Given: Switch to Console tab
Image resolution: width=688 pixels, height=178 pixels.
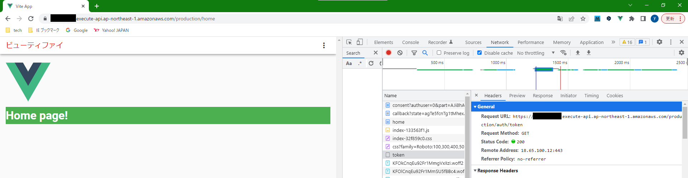Looking at the screenshot, I should (x=410, y=42).
